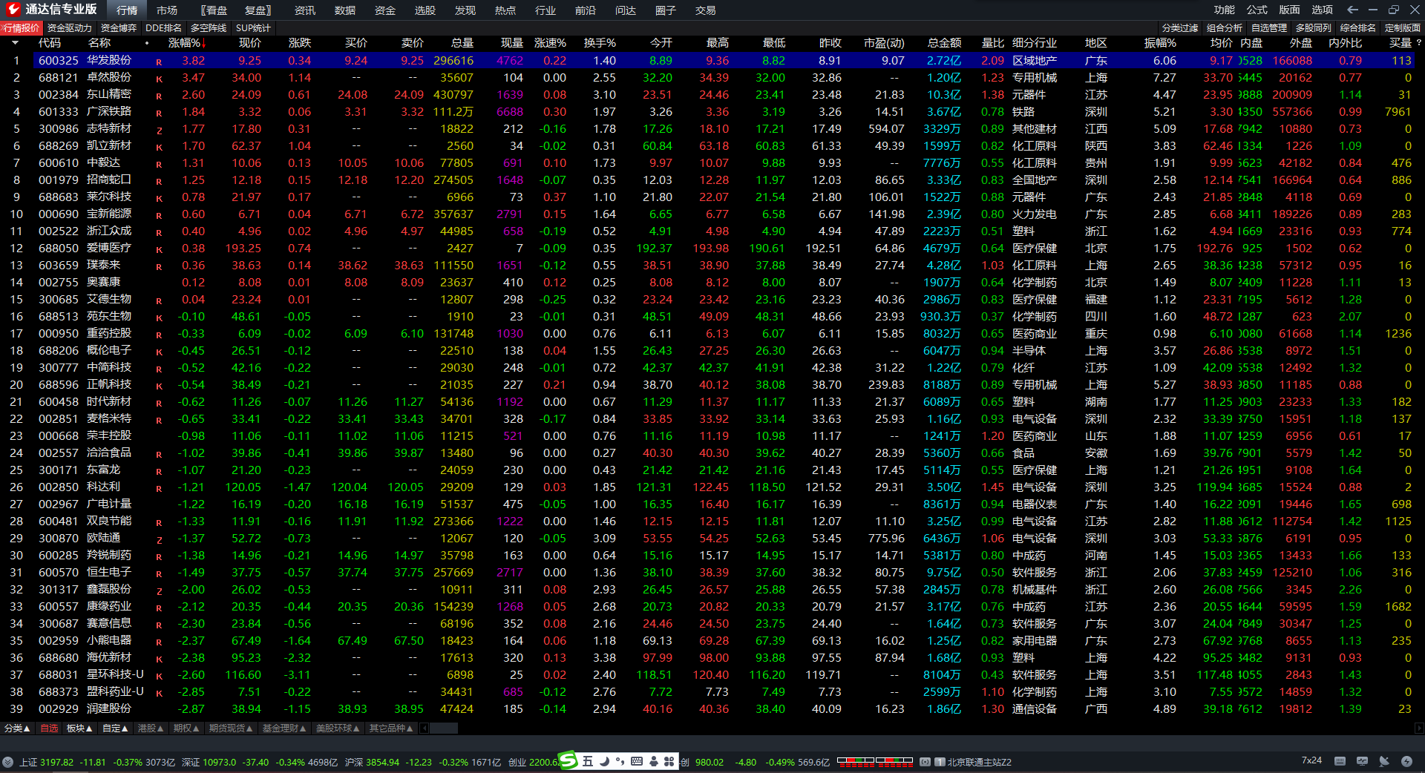Click the market breadth color indicator bars

pyautogui.click(x=875, y=761)
